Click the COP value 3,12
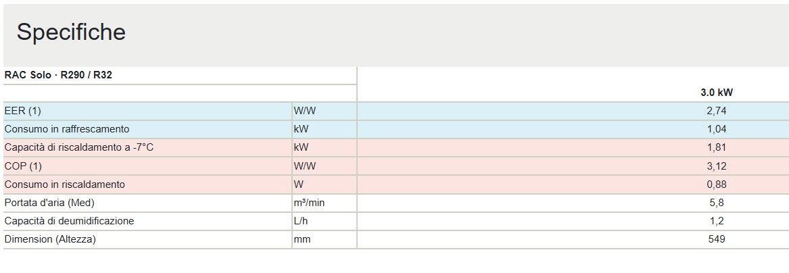The image size is (789, 273). [x=717, y=166]
